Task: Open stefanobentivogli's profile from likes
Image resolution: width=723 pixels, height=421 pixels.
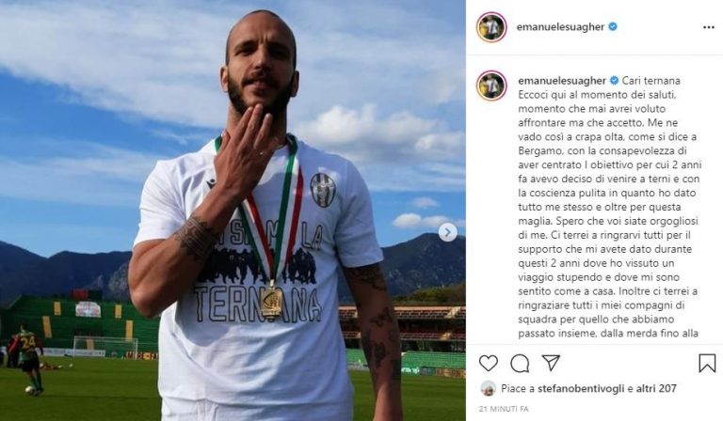Action: (573, 388)
